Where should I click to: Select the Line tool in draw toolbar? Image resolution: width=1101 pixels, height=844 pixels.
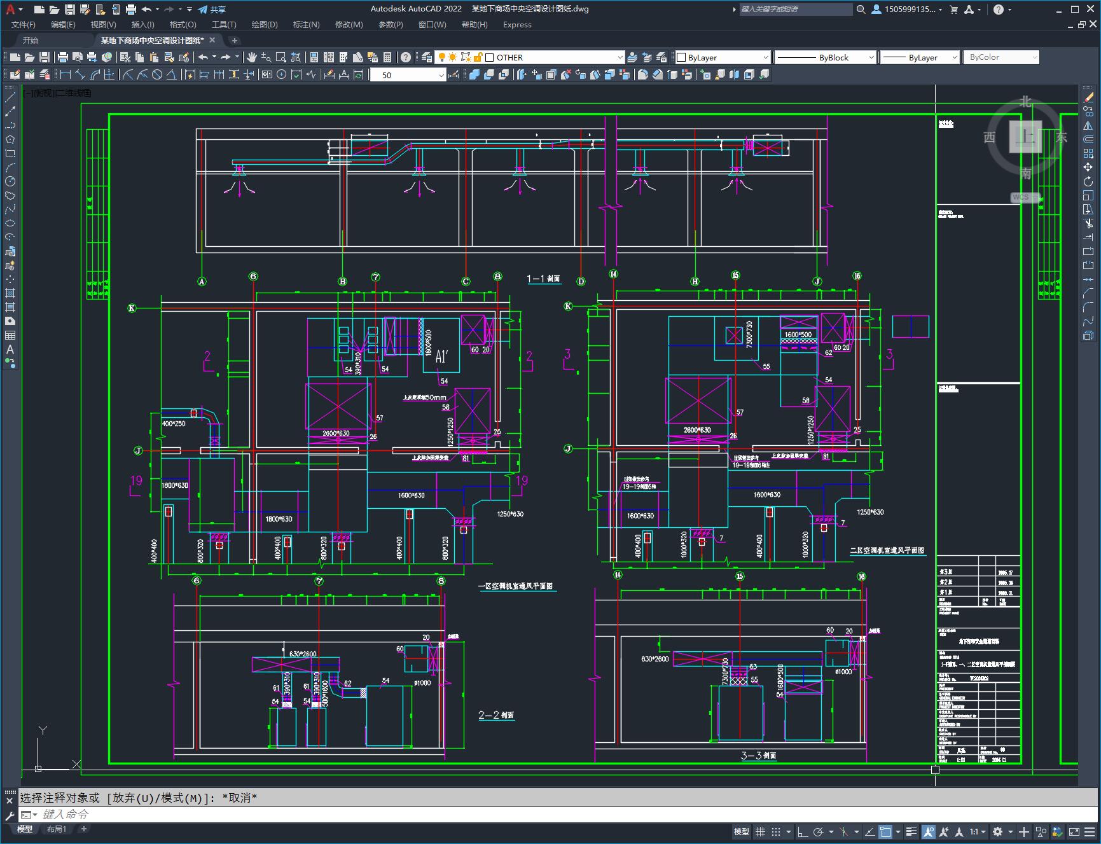[10, 98]
